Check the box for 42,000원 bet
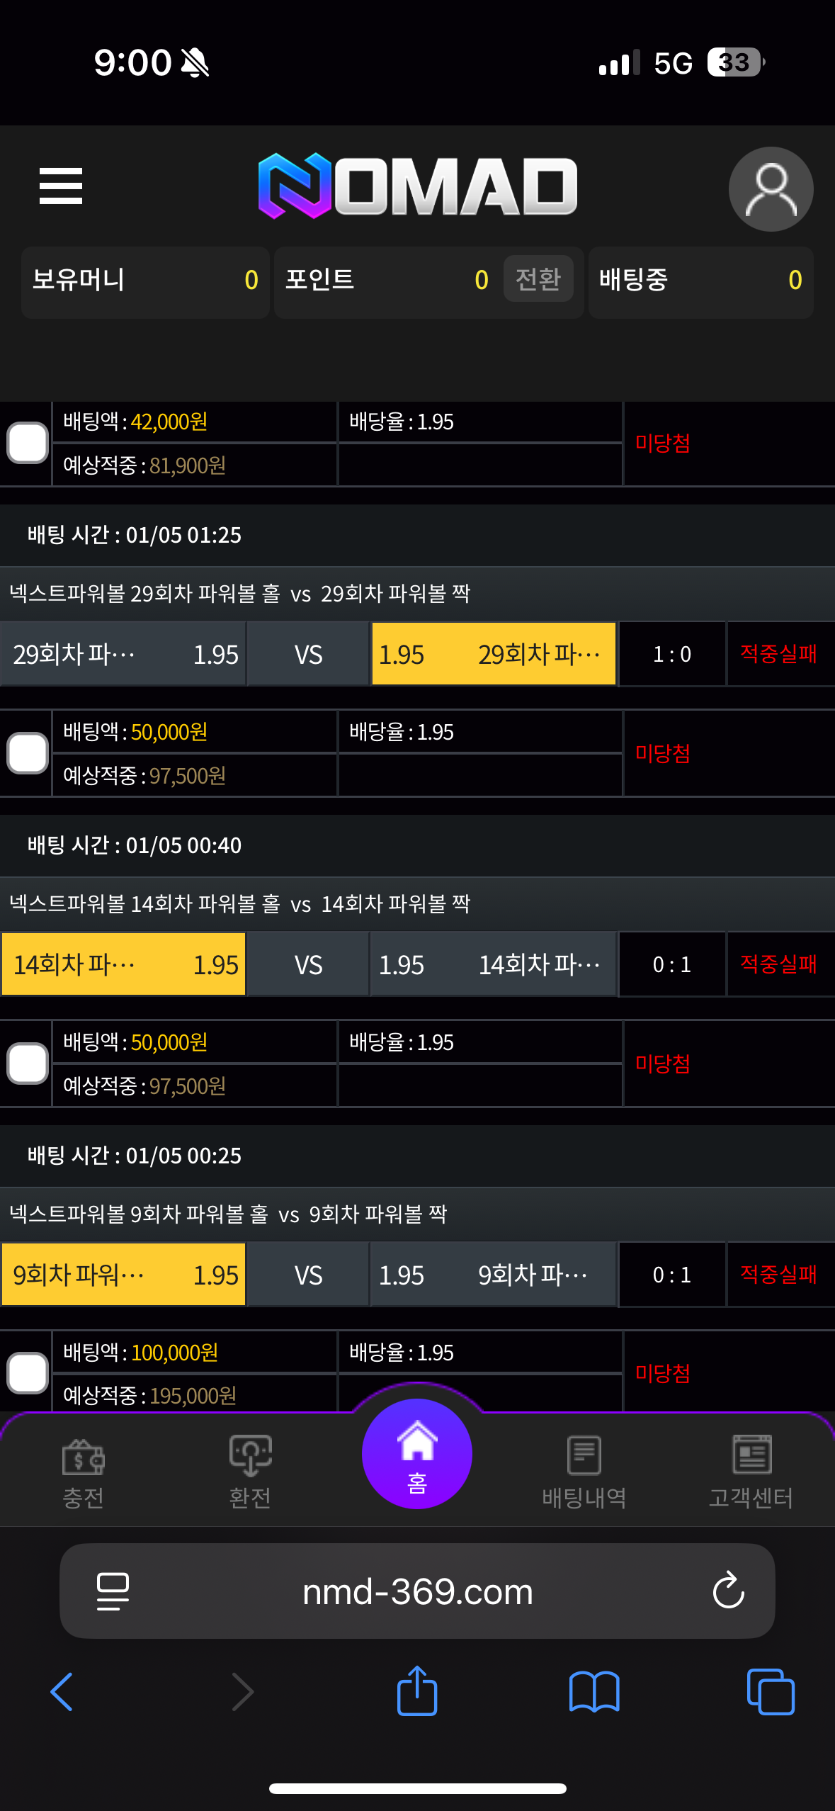The width and height of the screenshot is (835, 1811). pyautogui.click(x=28, y=444)
